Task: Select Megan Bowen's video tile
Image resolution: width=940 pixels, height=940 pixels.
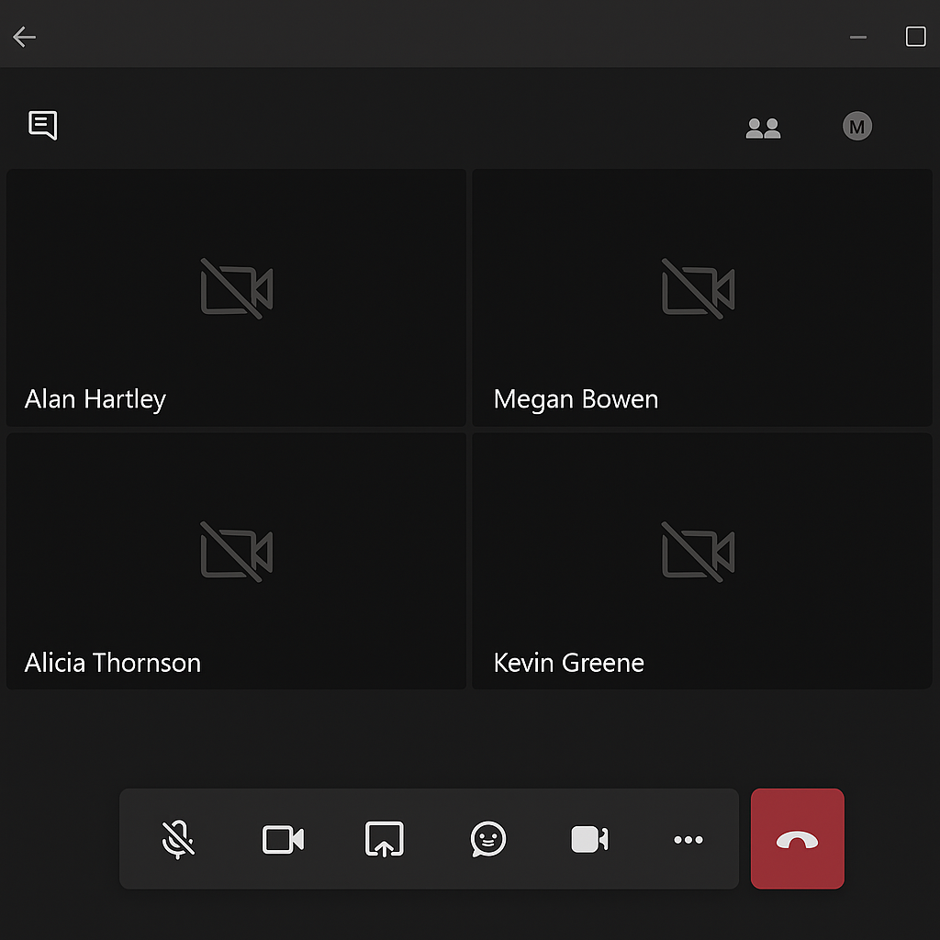Action: [702, 297]
